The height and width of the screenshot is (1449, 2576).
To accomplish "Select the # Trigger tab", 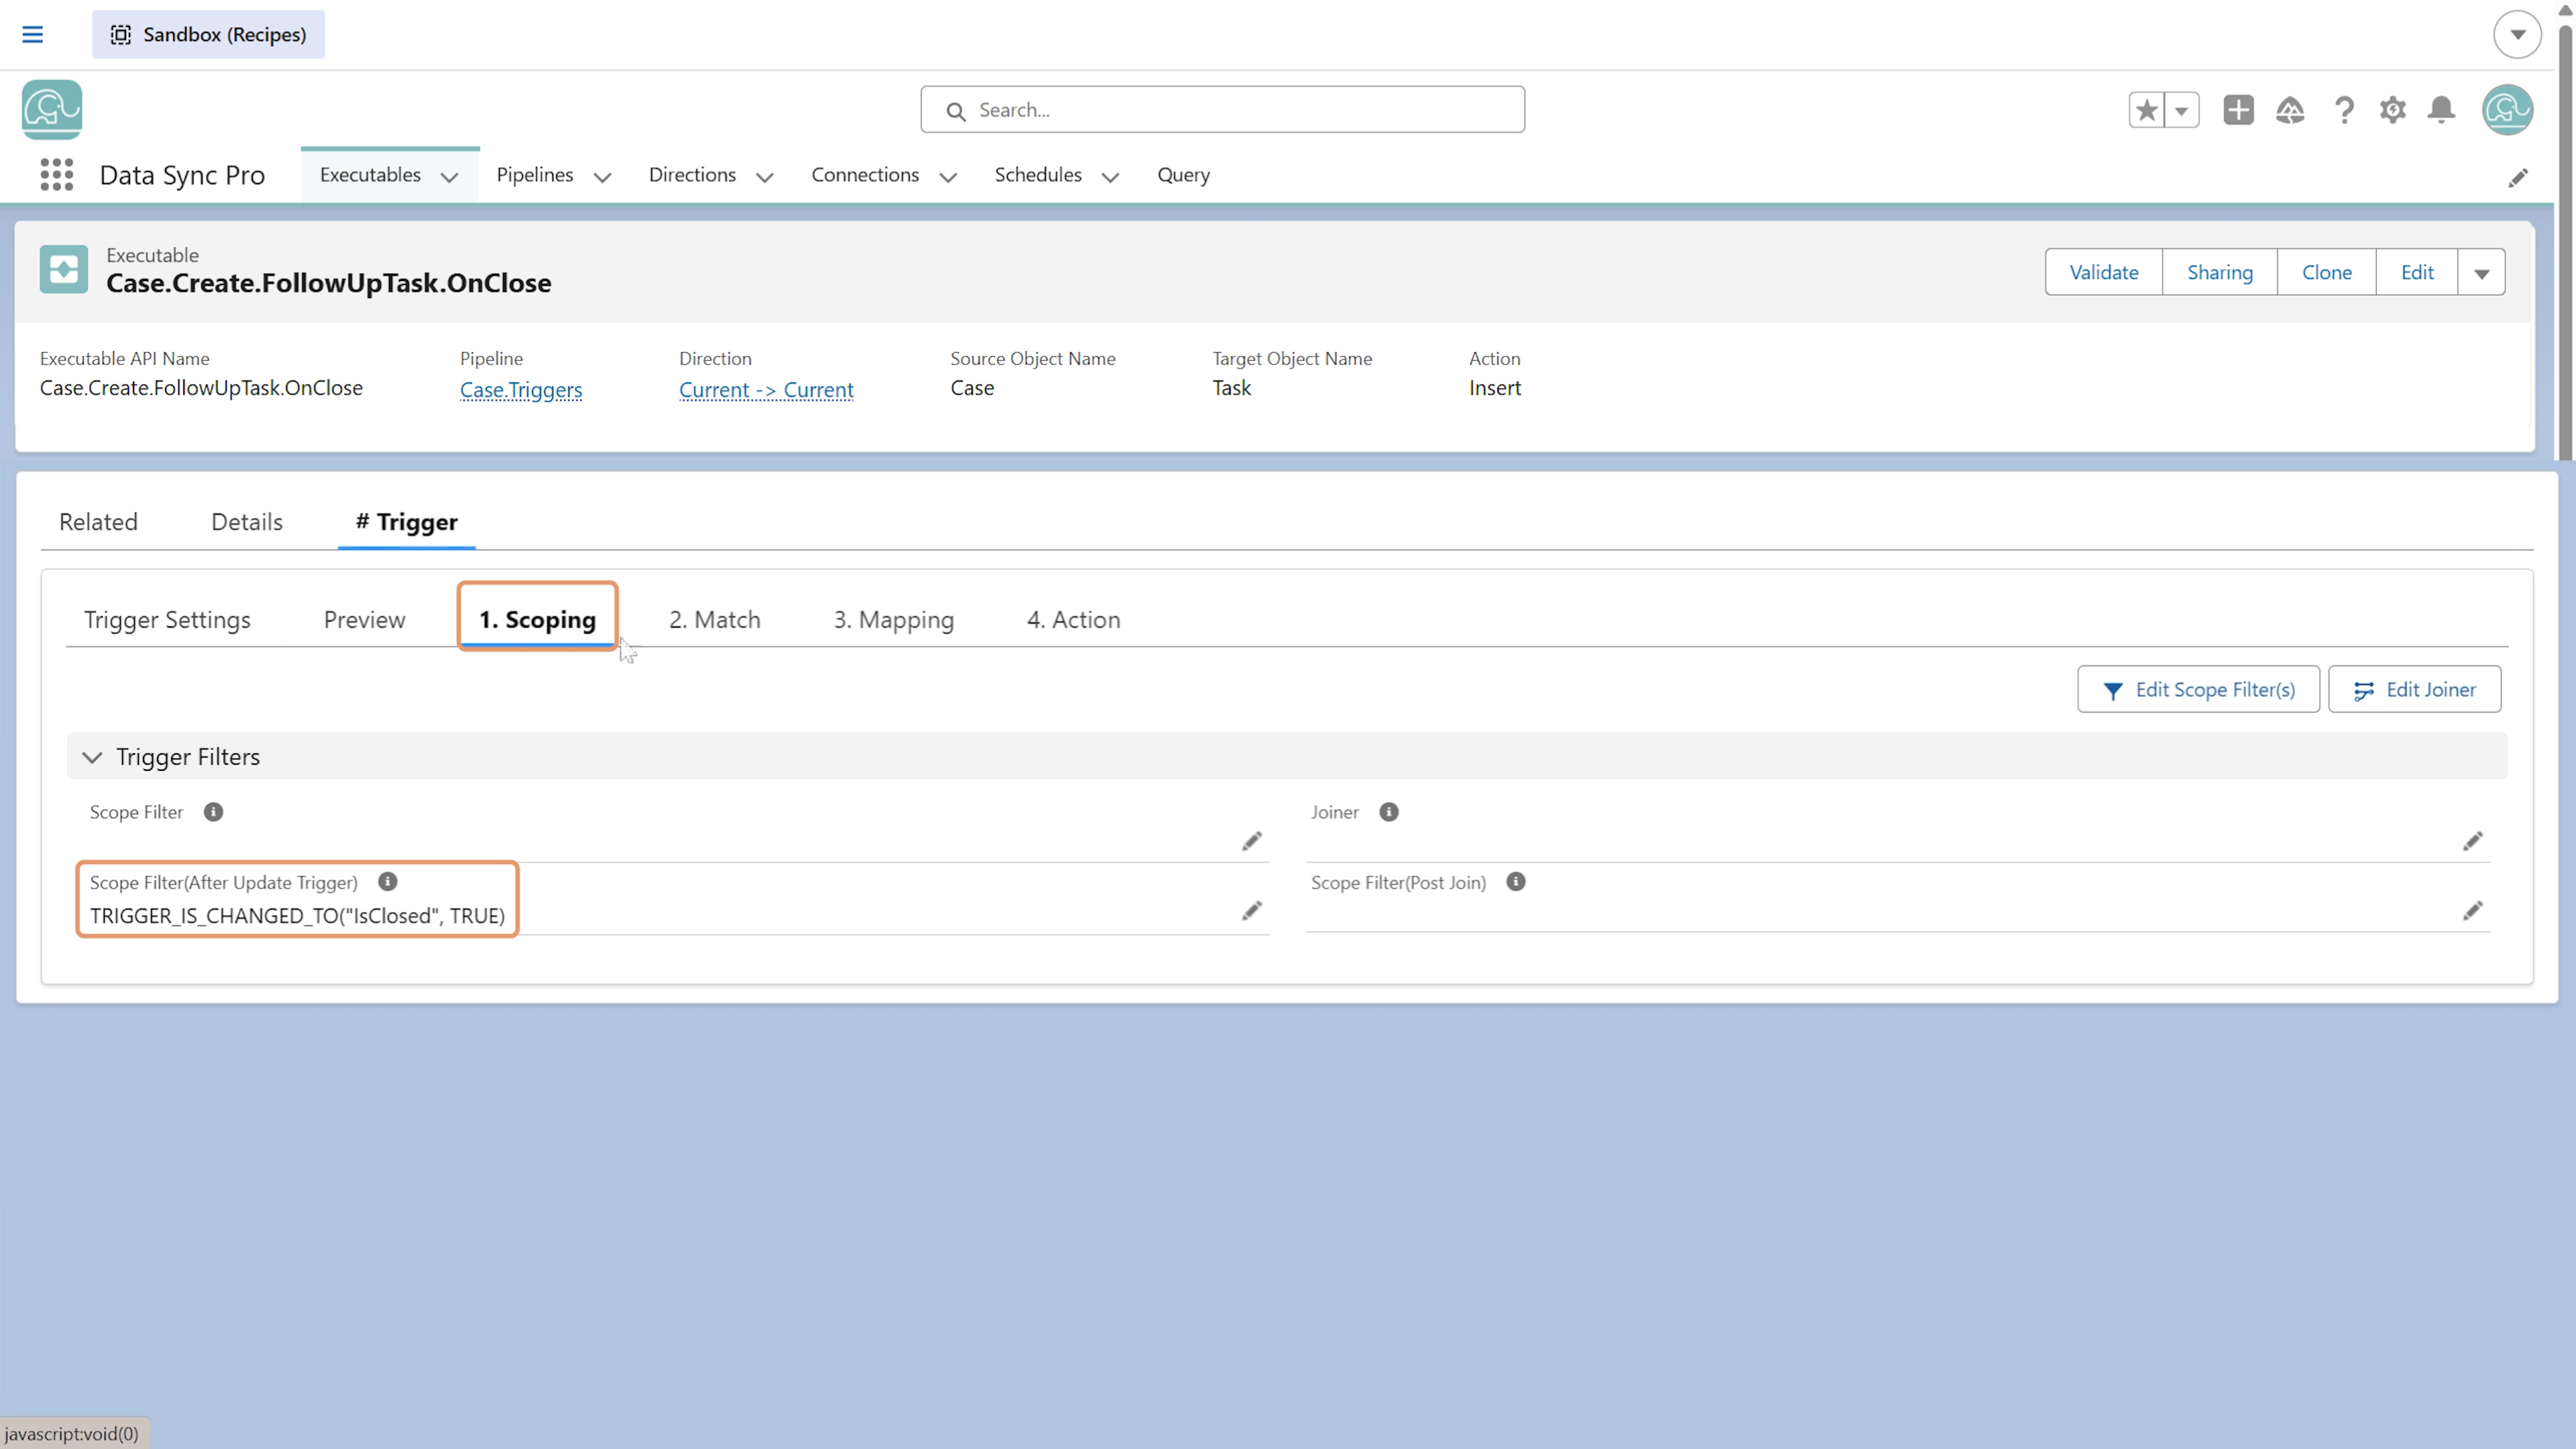I will click(x=406, y=522).
